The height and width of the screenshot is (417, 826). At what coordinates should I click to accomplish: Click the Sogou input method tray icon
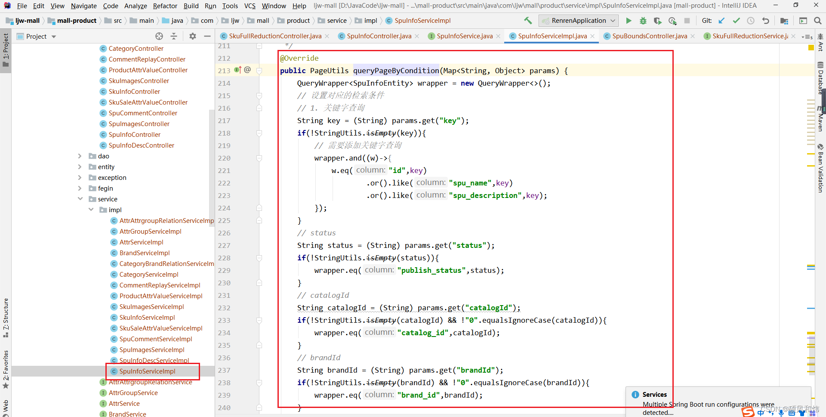click(x=748, y=412)
